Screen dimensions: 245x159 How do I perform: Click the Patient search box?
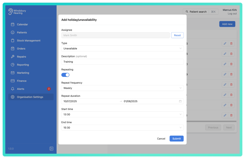(201, 12)
